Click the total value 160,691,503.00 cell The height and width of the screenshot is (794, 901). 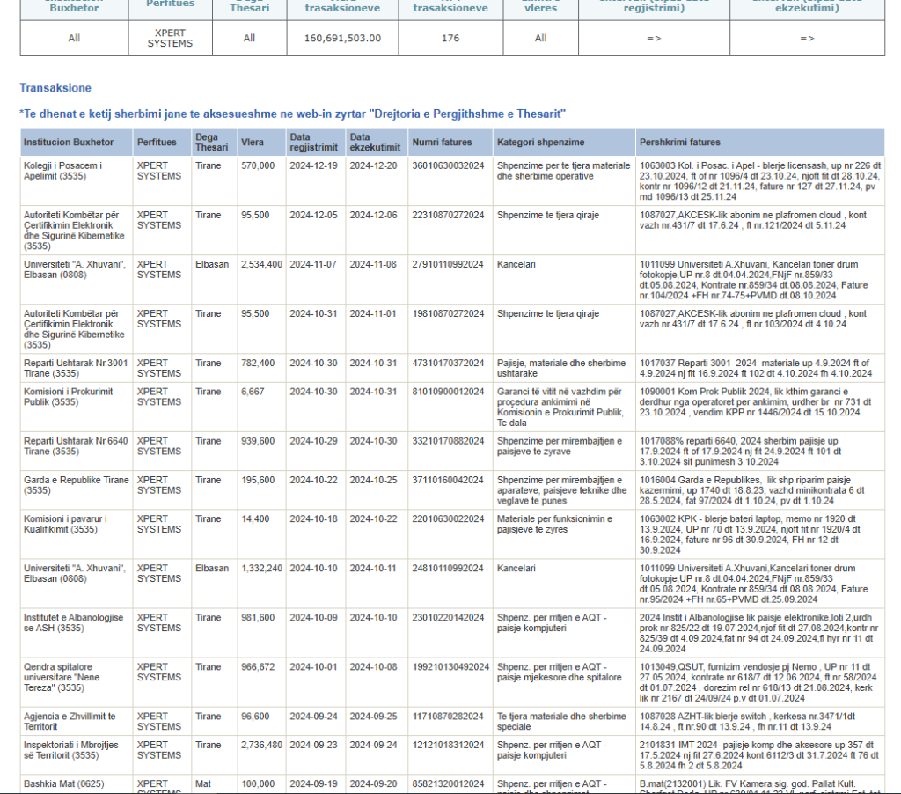coord(342,39)
